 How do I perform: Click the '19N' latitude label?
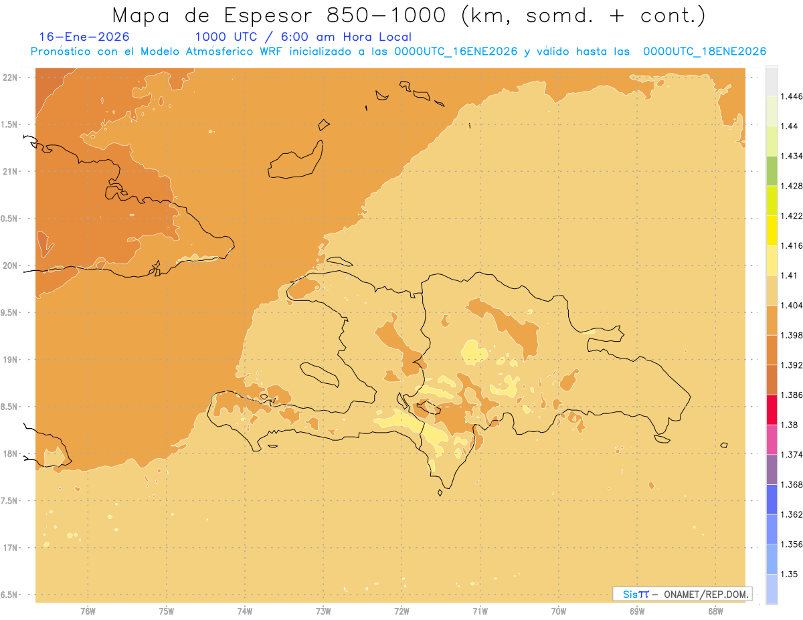9,360
